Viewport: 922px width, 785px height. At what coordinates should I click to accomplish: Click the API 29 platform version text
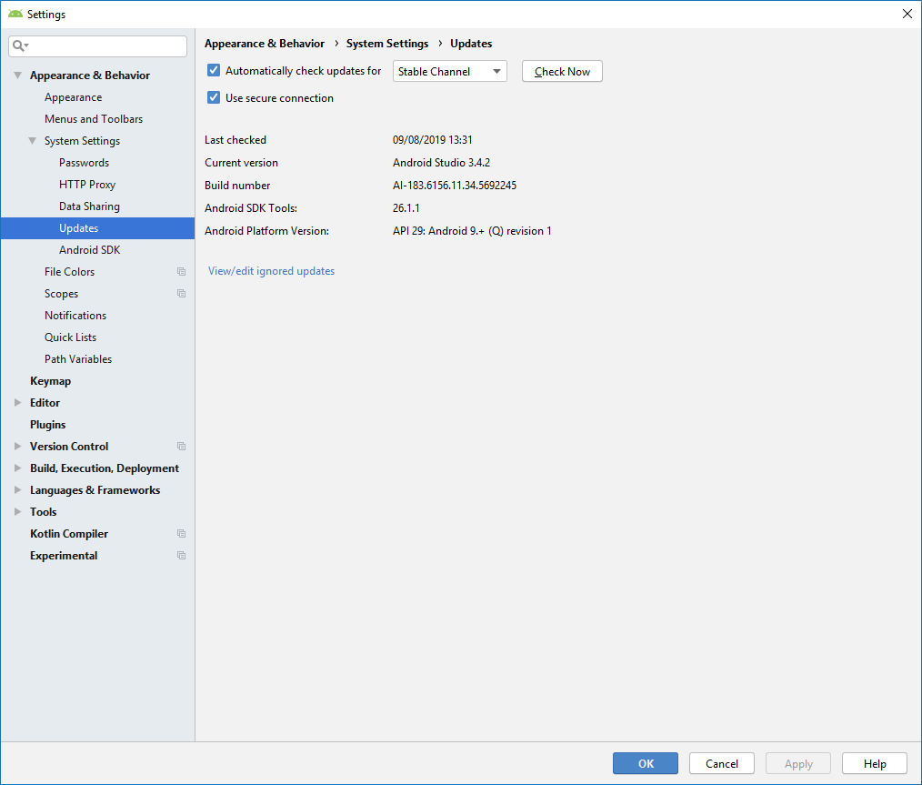pyautogui.click(x=472, y=231)
